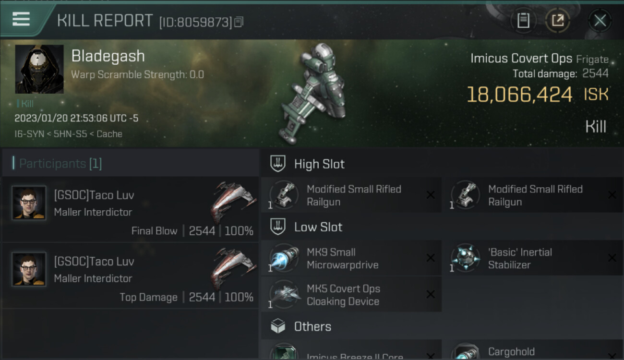
Task: Share kill report via export icon
Action: (x=557, y=21)
